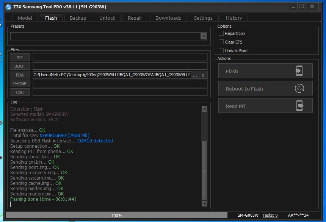Click the BOOT file button
The height and width of the screenshot is (222, 326).
20,66
